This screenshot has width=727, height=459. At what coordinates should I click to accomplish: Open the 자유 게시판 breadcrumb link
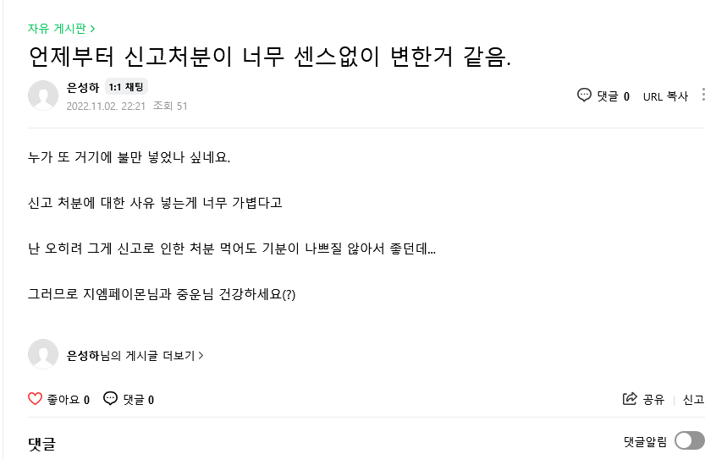[x=61, y=28]
